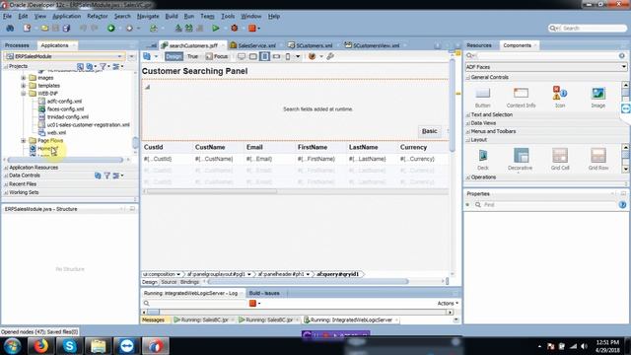Select the Running: IntegratedWebLogicServer bottom tab

(351, 319)
